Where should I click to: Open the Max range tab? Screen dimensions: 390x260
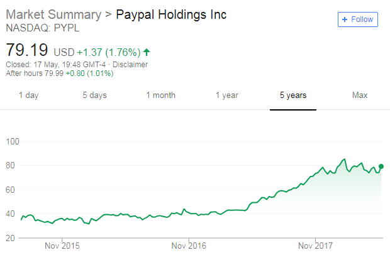coord(360,95)
